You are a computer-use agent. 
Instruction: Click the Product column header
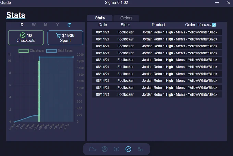point(159,25)
